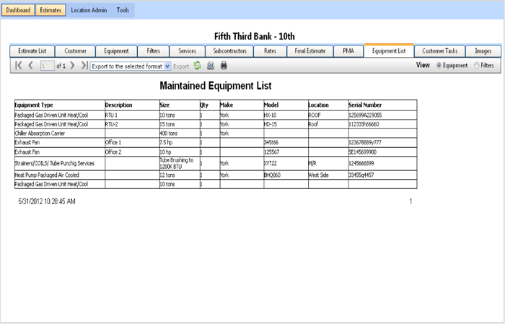Click Chiller Absorption Carrier cell
The height and width of the screenshot is (324, 505).
[60, 133]
